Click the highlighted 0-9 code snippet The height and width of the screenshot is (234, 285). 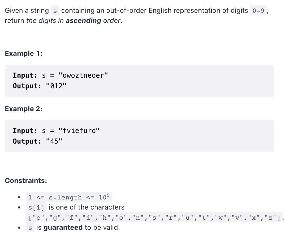258,11
